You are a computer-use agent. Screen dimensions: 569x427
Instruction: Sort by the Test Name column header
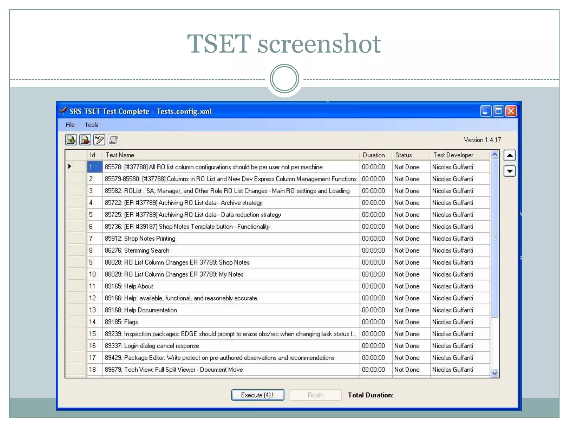tap(231, 155)
